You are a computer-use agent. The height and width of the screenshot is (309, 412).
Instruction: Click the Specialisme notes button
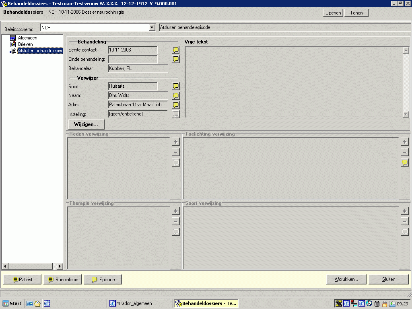[63, 280]
